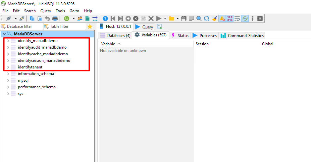Click the Run query play icon
311x162 pixels.
[x=159, y=19]
